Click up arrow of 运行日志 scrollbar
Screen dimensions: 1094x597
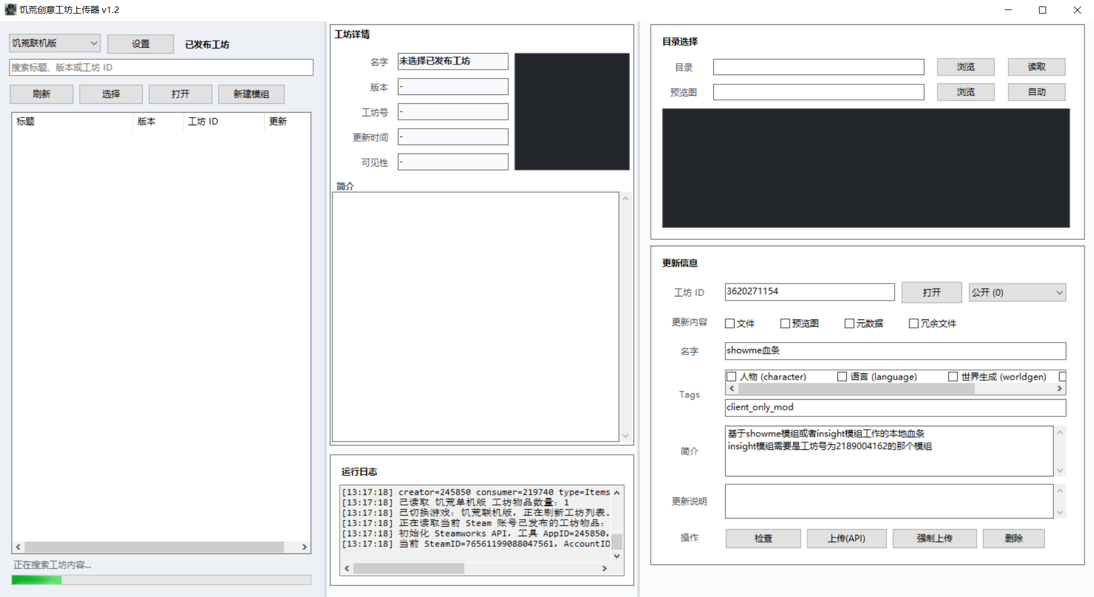point(616,492)
